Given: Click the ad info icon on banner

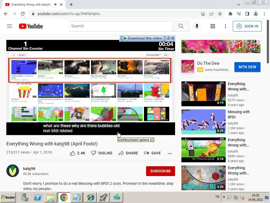Looking at the screenshot, I should point(258,42).
